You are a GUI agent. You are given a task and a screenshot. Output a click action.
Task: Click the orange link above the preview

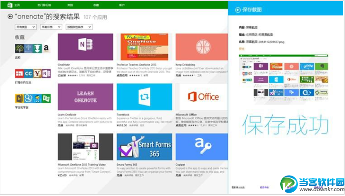pyautogui.click(x=242, y=49)
